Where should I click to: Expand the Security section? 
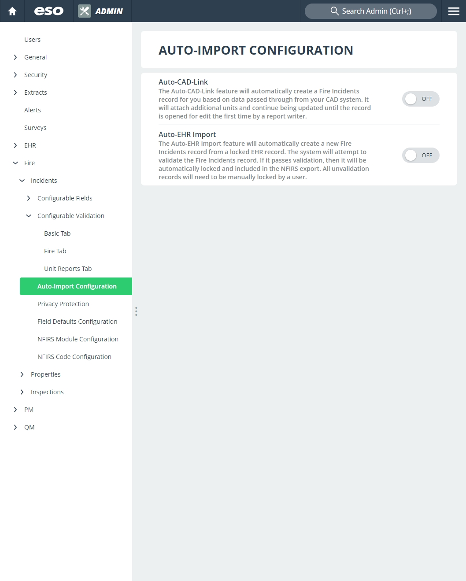(x=15, y=75)
